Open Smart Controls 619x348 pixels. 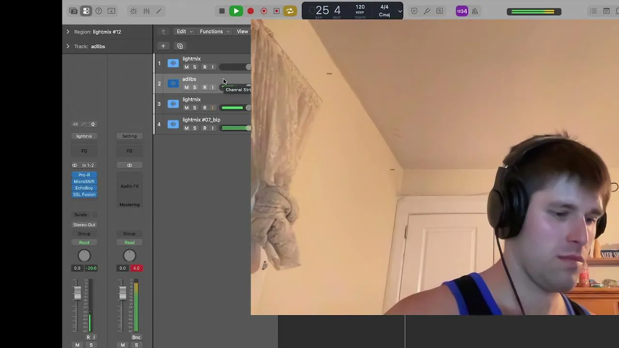pyautogui.click(x=133, y=11)
